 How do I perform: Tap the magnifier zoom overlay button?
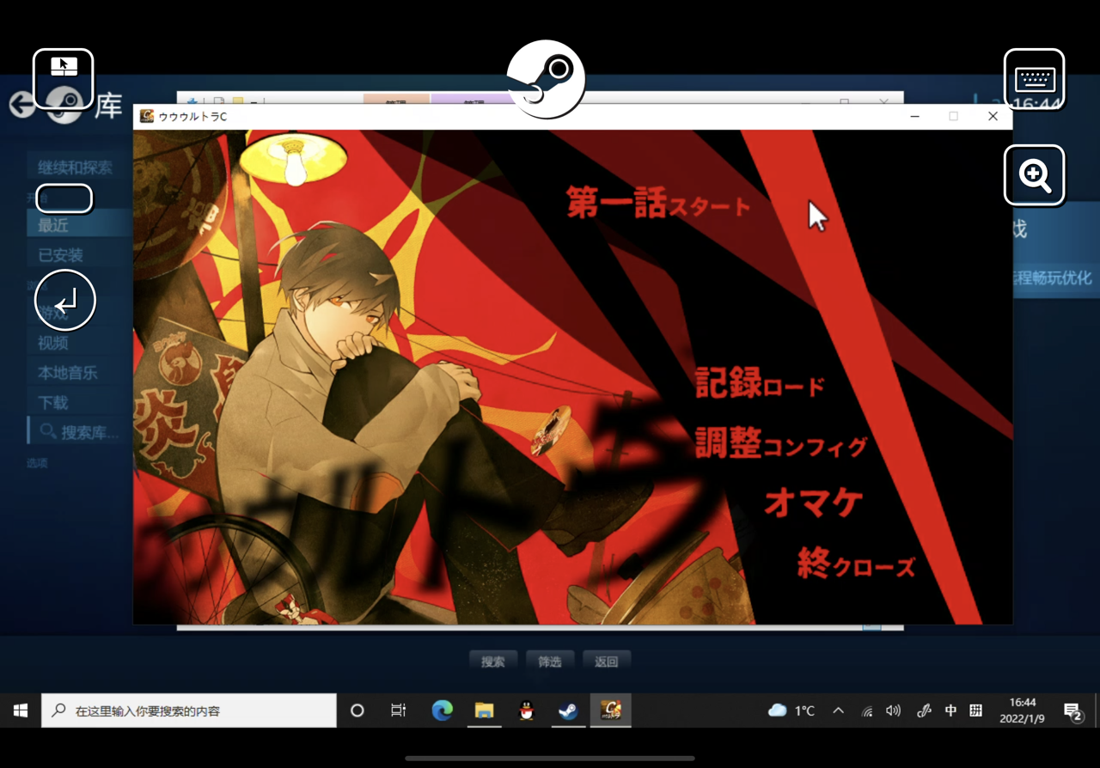pos(1035,175)
